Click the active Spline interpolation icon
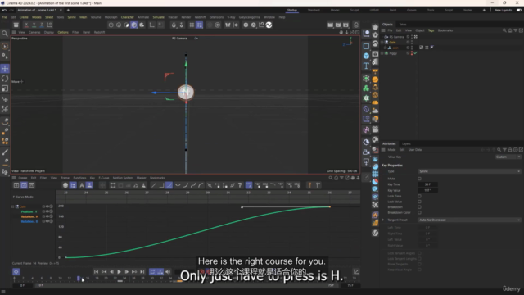524x295 pixels. tap(169, 185)
